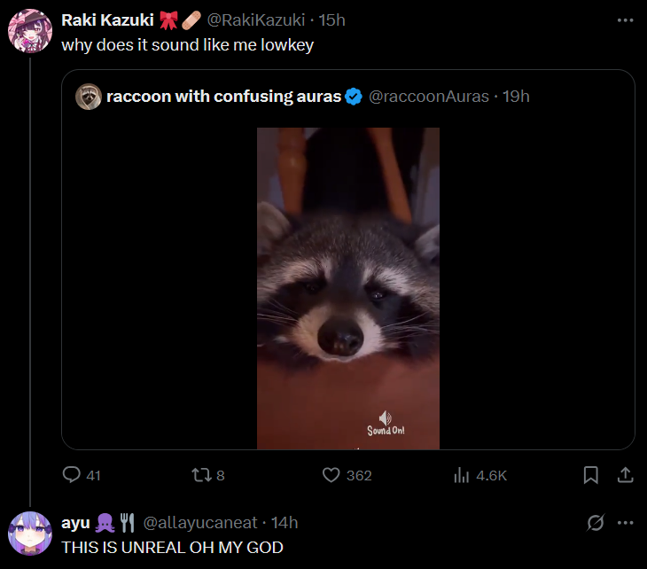647x569 pixels.
Task: Unmute video via Sound On icon
Action: click(386, 423)
